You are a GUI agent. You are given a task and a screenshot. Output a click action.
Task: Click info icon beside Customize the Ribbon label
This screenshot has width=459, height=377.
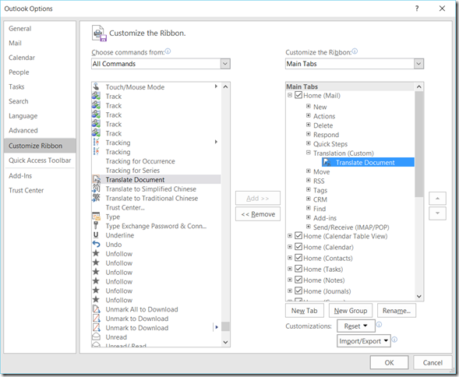pos(355,51)
